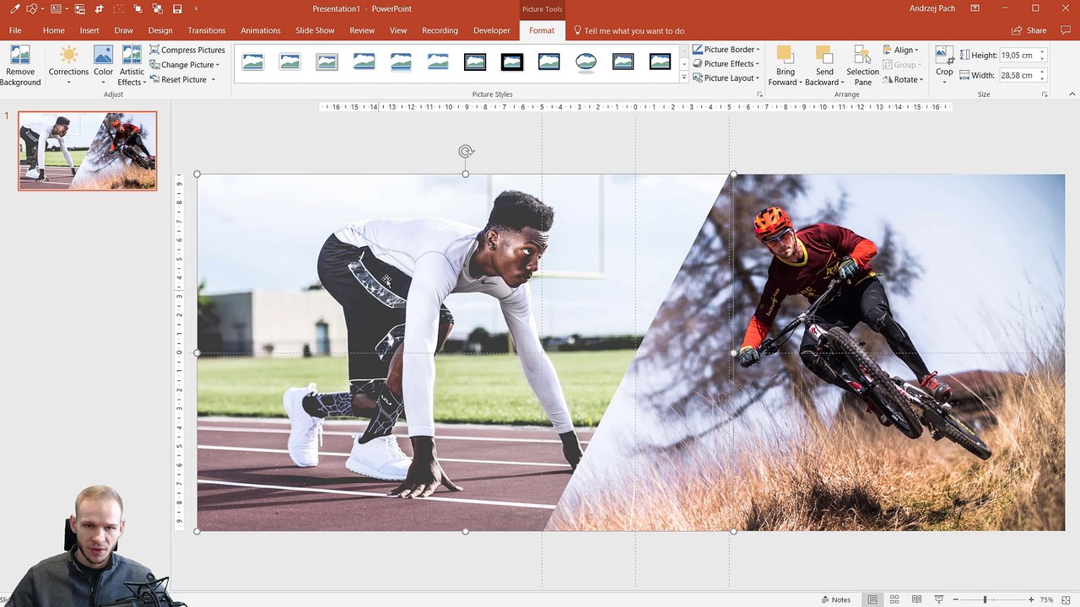Image resolution: width=1080 pixels, height=607 pixels.
Task: Open the Artistic Effects menu
Action: tap(132, 66)
